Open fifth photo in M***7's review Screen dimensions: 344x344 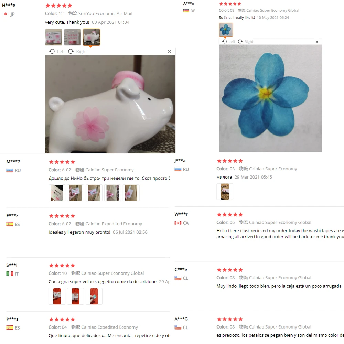click(x=131, y=193)
